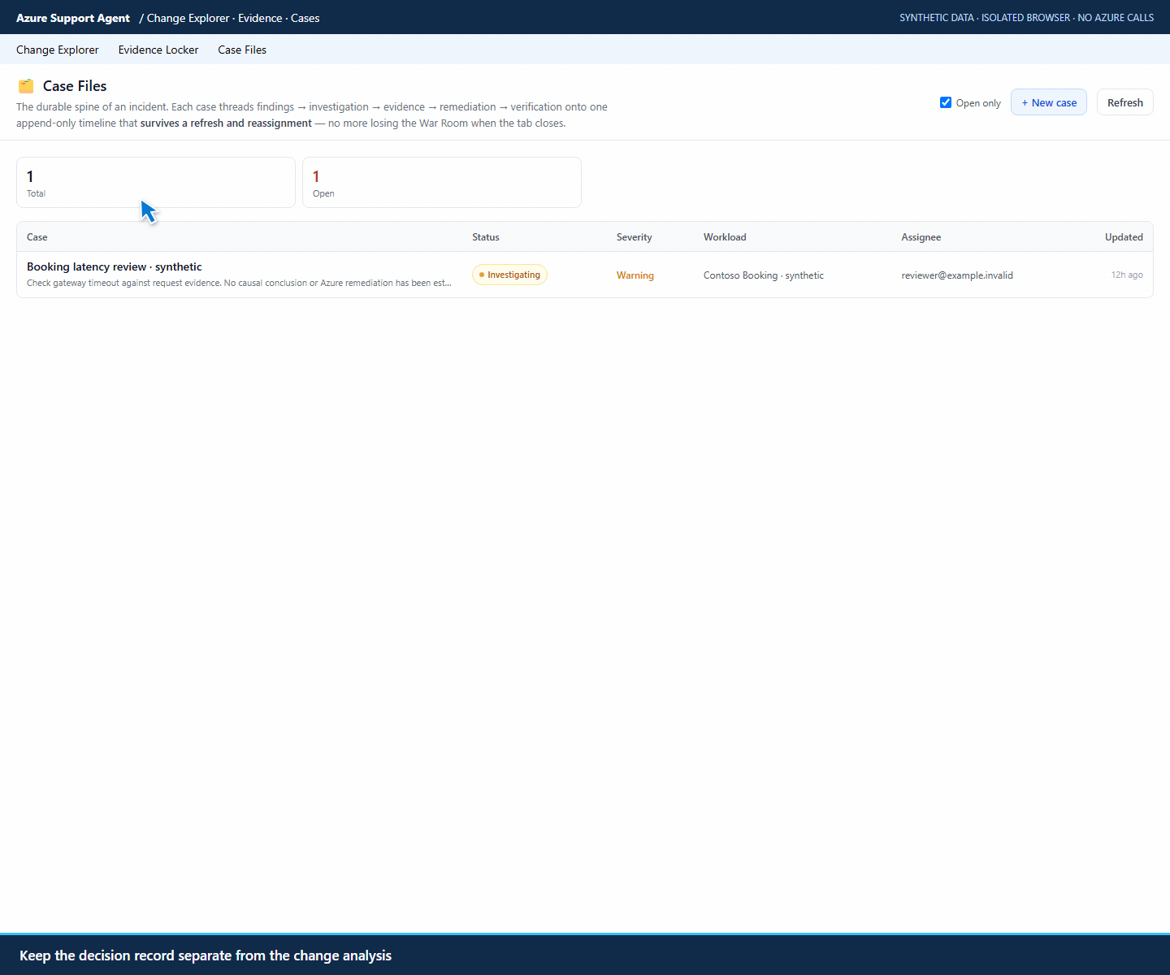1170x975 pixels.
Task: Click the Azure Support Agent title
Action: [73, 18]
